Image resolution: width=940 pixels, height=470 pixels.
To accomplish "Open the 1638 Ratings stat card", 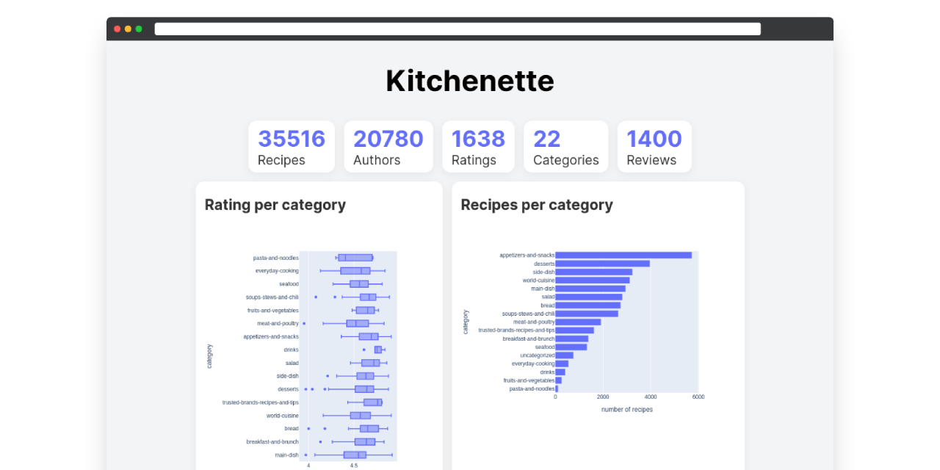I will point(478,146).
